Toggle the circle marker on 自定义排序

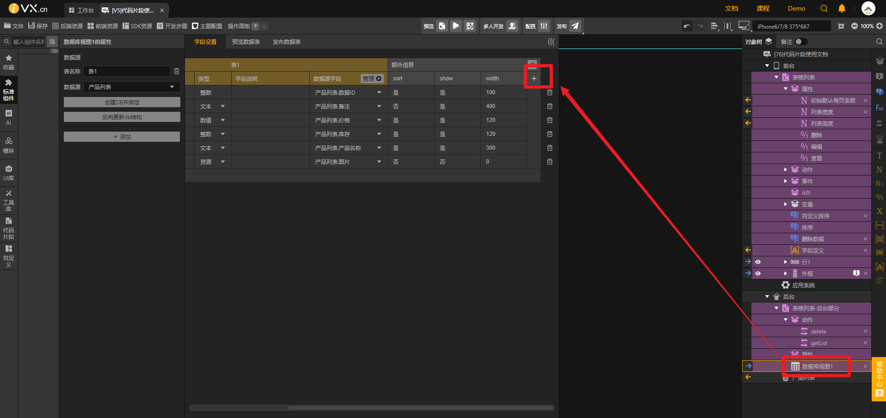coord(866,216)
